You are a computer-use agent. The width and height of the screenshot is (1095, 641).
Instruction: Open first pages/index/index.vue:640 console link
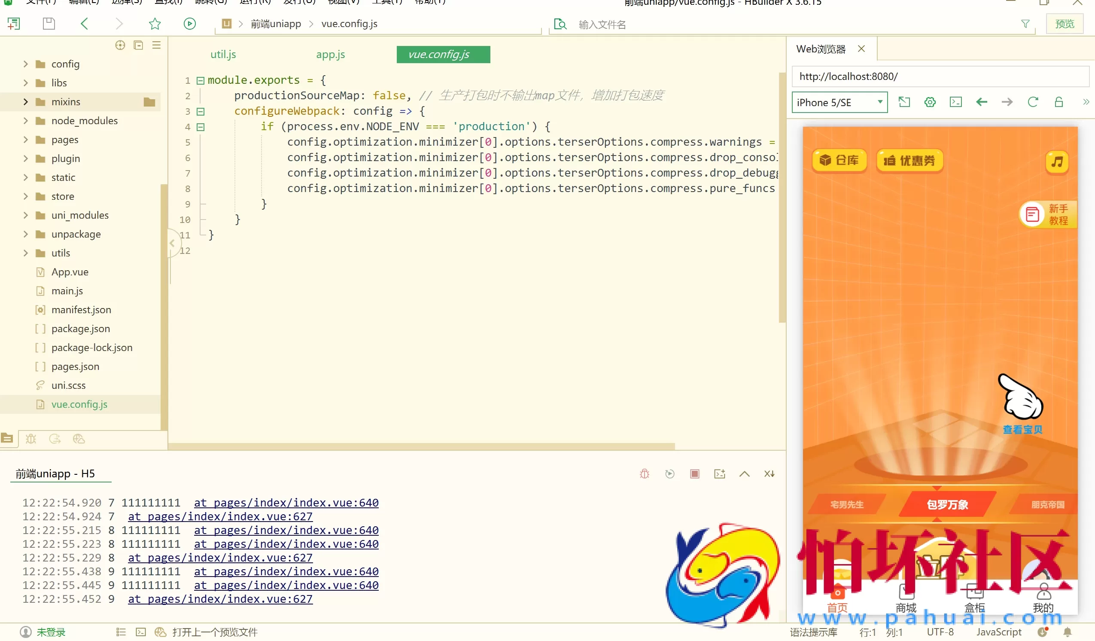click(286, 503)
